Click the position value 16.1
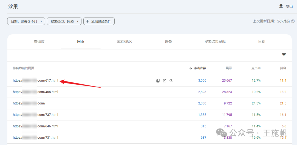This screenshot has width=297, height=145. [x=283, y=115]
